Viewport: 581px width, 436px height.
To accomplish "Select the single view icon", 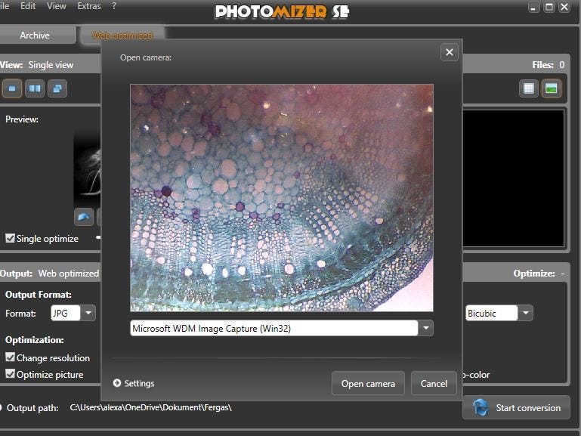I will click(11, 88).
